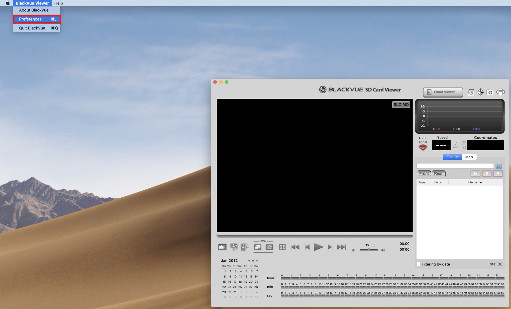Capture a screenshot with camera icon
The image size is (511, 309).
pyautogui.click(x=490, y=92)
